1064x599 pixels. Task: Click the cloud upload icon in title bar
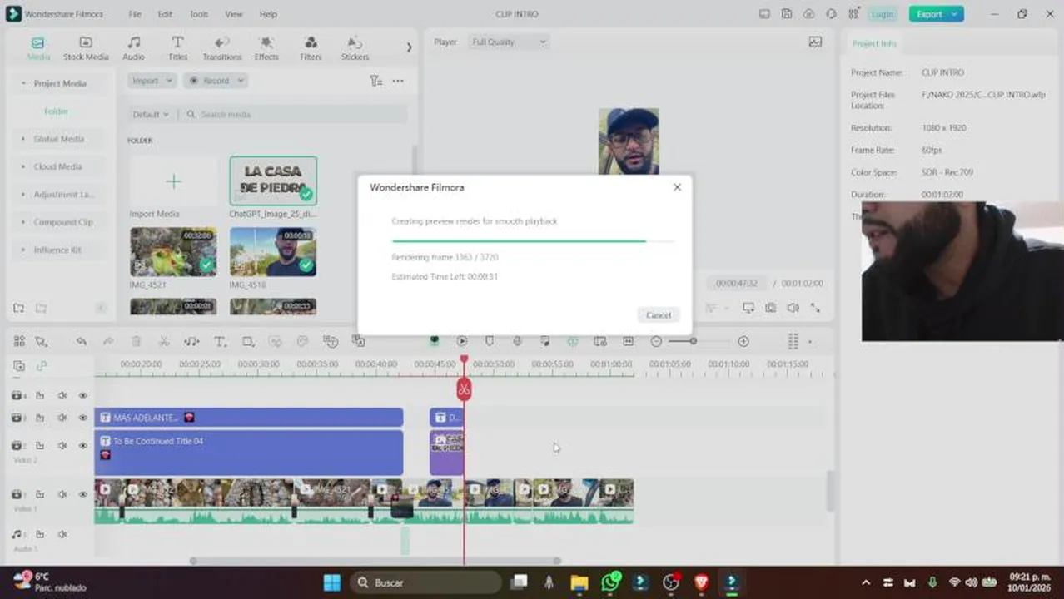point(808,14)
